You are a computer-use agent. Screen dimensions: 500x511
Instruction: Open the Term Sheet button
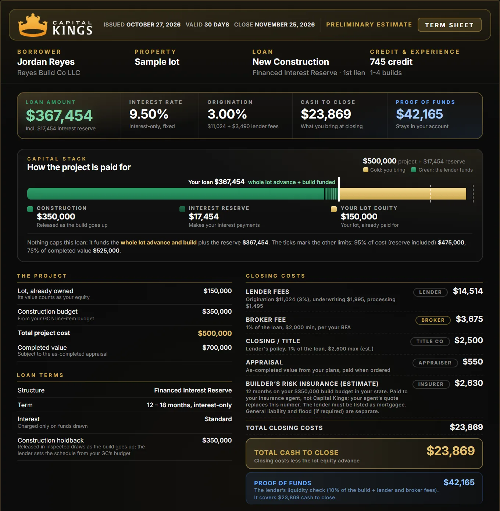449,25
